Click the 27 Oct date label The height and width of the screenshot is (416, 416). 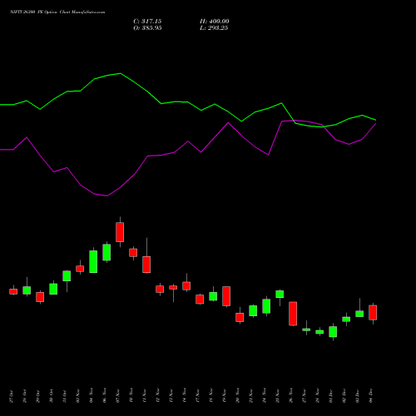pos(12,396)
